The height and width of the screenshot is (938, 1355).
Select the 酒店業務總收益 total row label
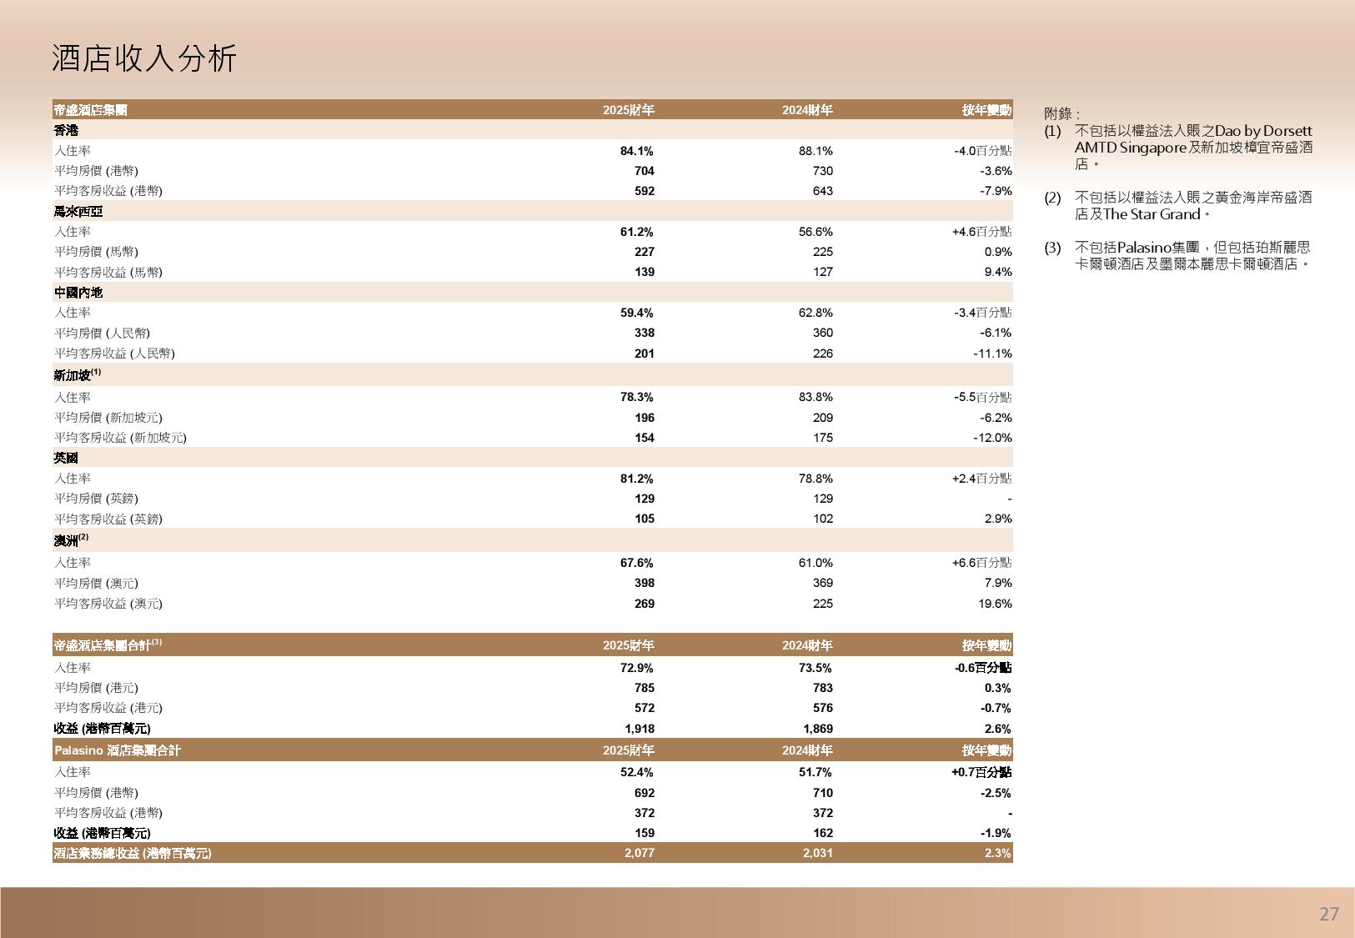pyautogui.click(x=133, y=853)
